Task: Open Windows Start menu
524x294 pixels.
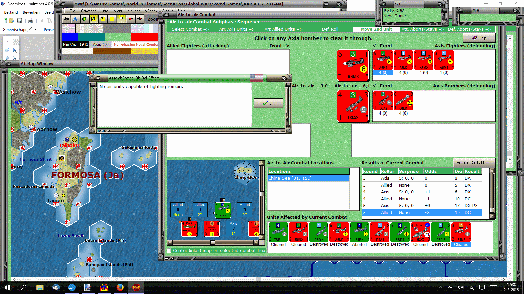Action: click(x=8, y=287)
